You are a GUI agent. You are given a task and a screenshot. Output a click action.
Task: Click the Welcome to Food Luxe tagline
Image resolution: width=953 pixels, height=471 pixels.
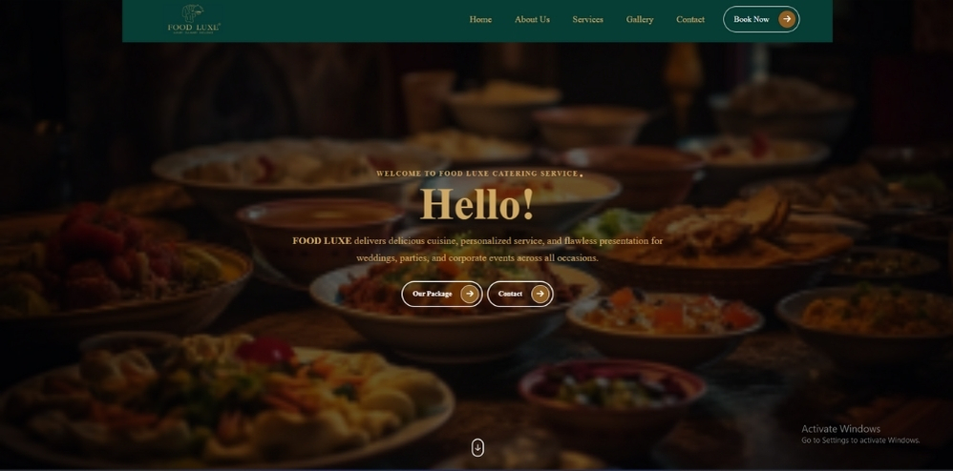click(477, 174)
